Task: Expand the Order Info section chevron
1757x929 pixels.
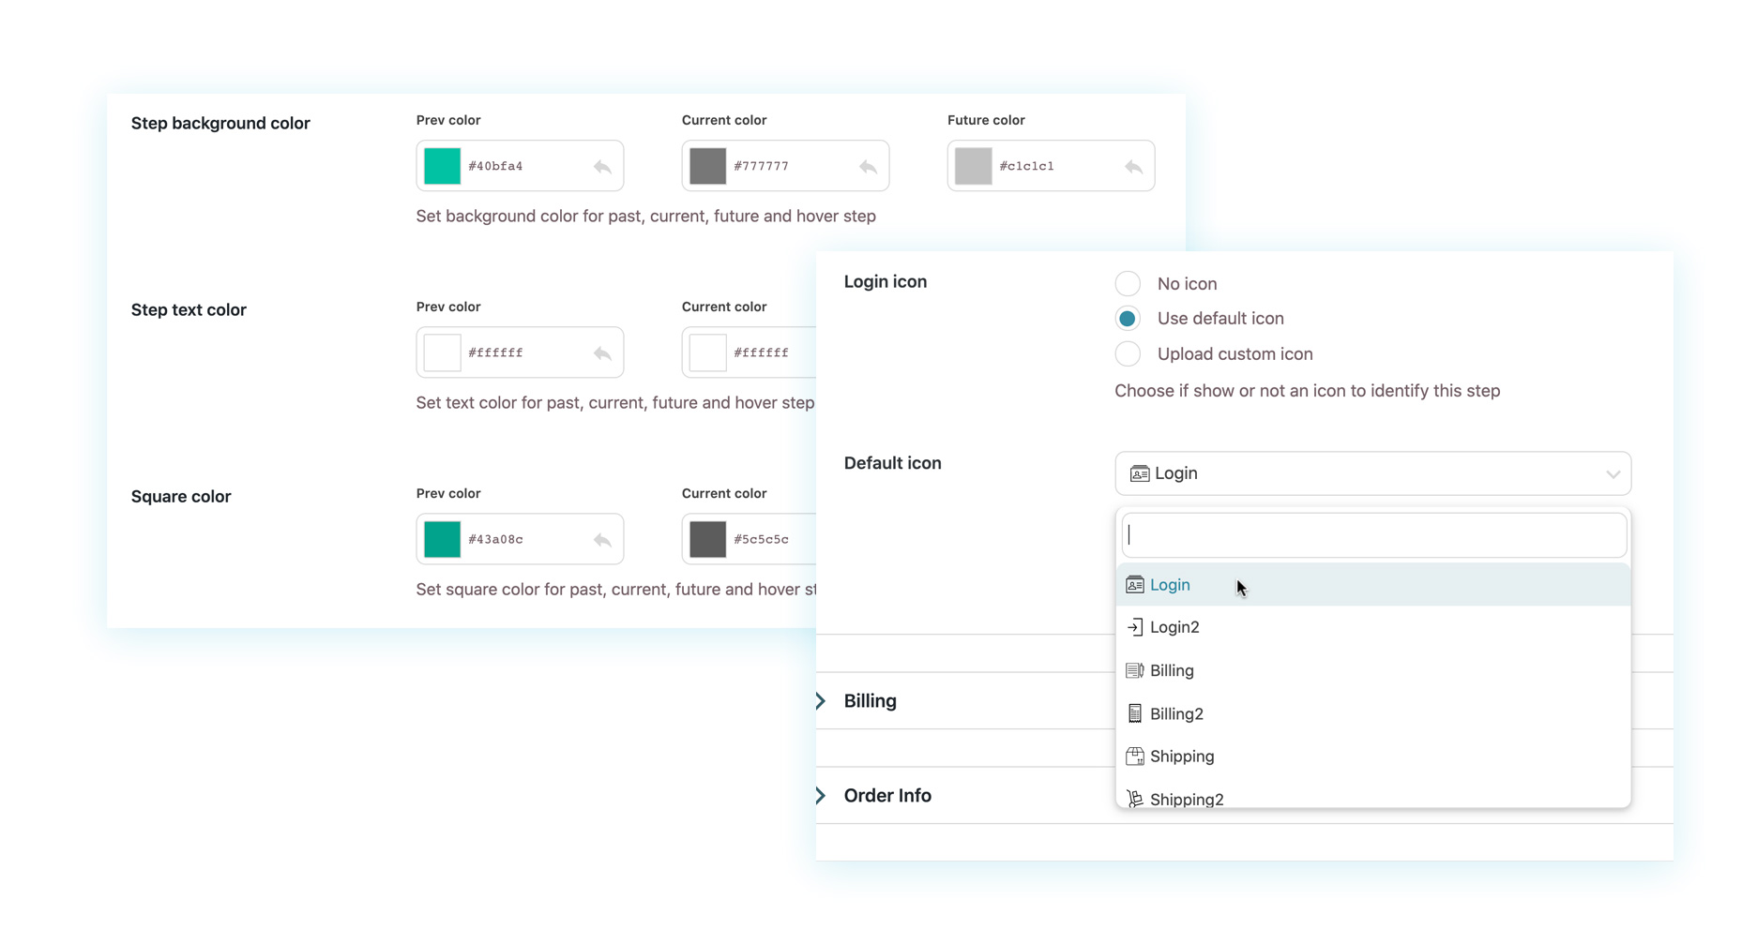Action: 821,796
